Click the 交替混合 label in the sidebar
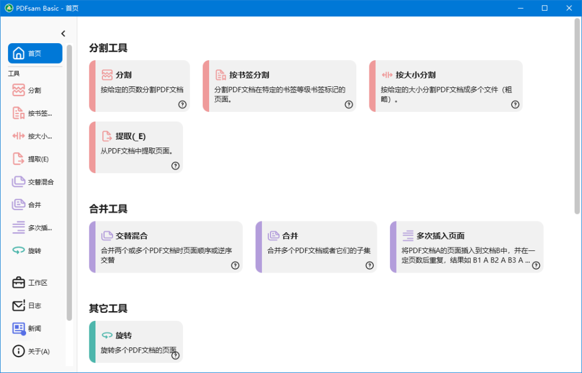This screenshot has width=582, height=373. (41, 182)
